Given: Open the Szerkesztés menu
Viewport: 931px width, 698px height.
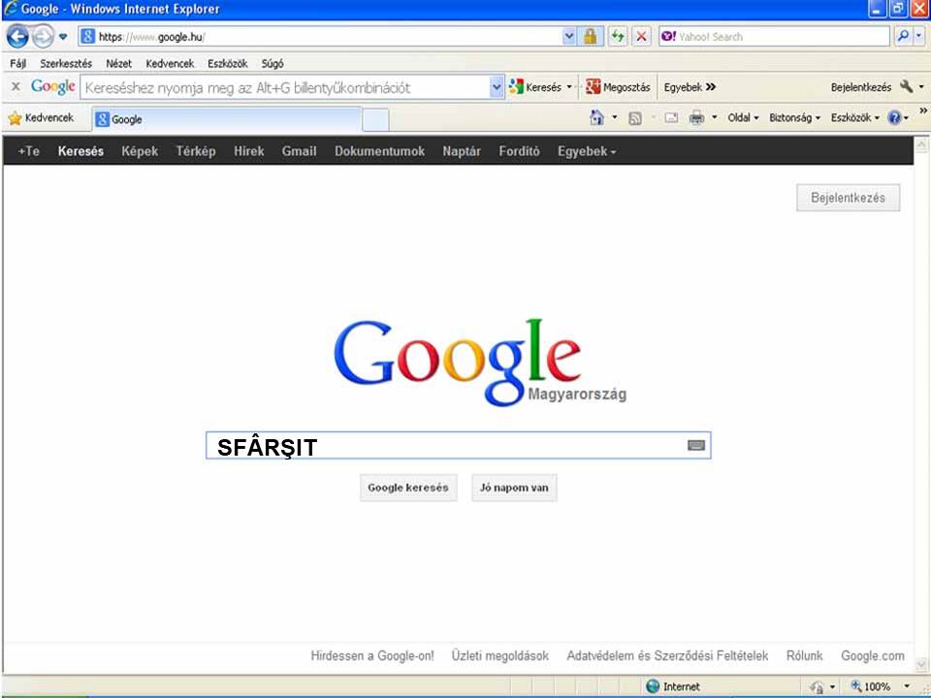Looking at the screenshot, I should tap(66, 64).
